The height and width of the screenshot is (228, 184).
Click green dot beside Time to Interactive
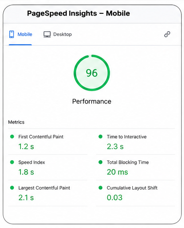click(101, 137)
